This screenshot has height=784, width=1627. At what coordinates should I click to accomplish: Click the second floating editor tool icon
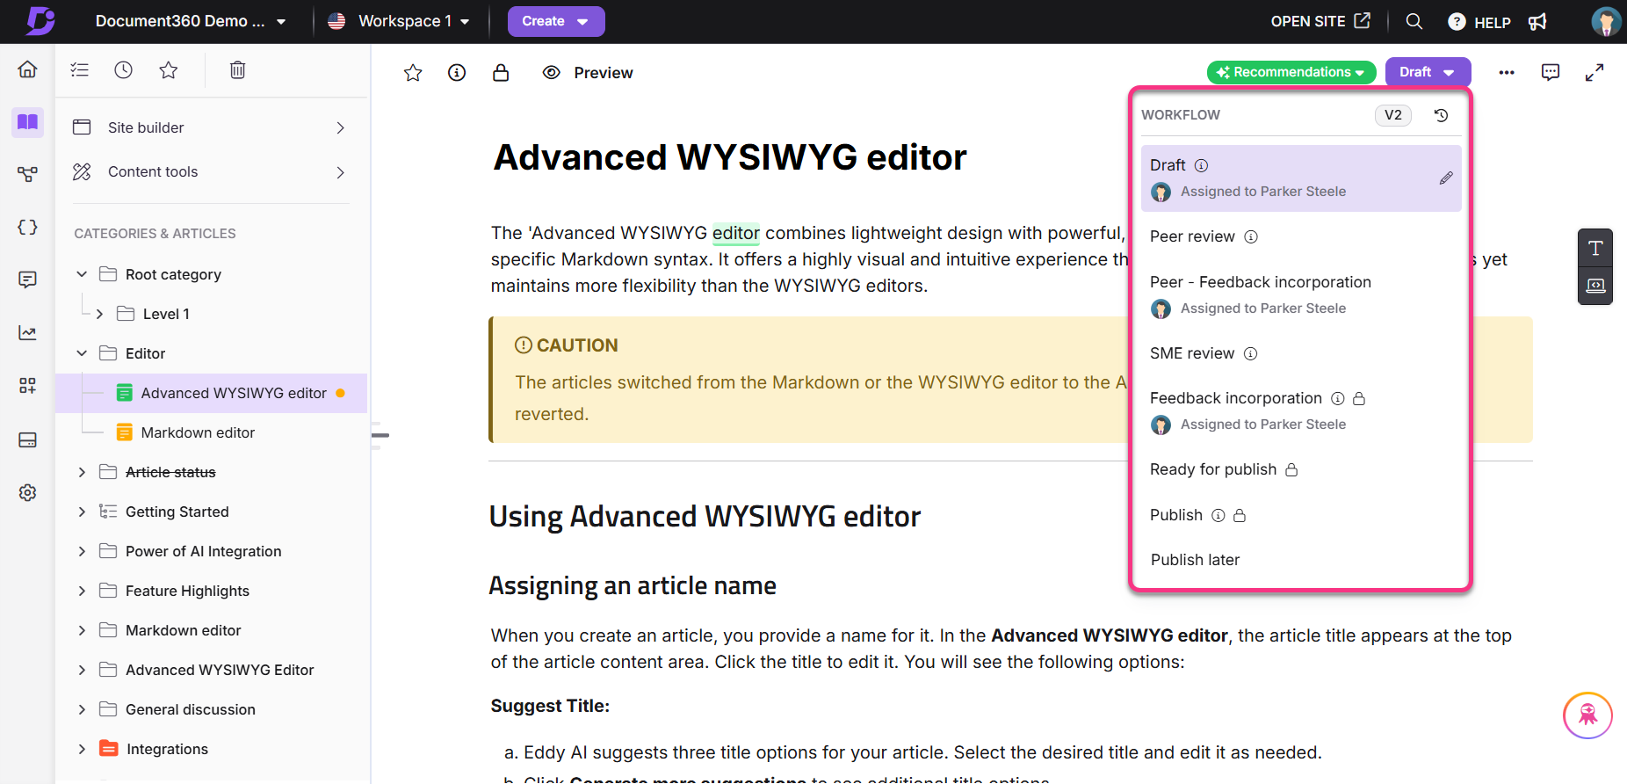[1595, 286]
